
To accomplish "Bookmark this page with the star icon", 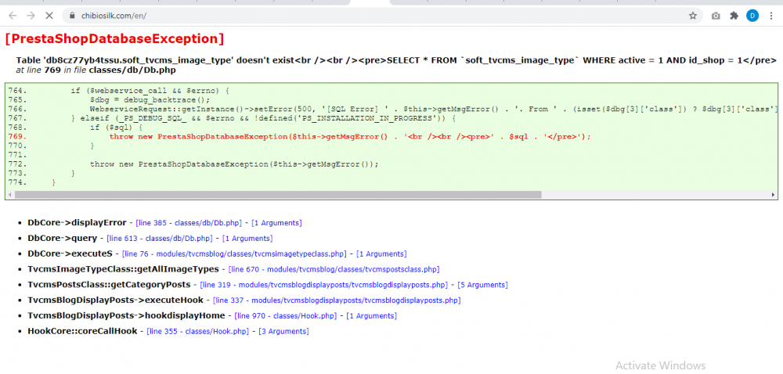I will click(693, 16).
